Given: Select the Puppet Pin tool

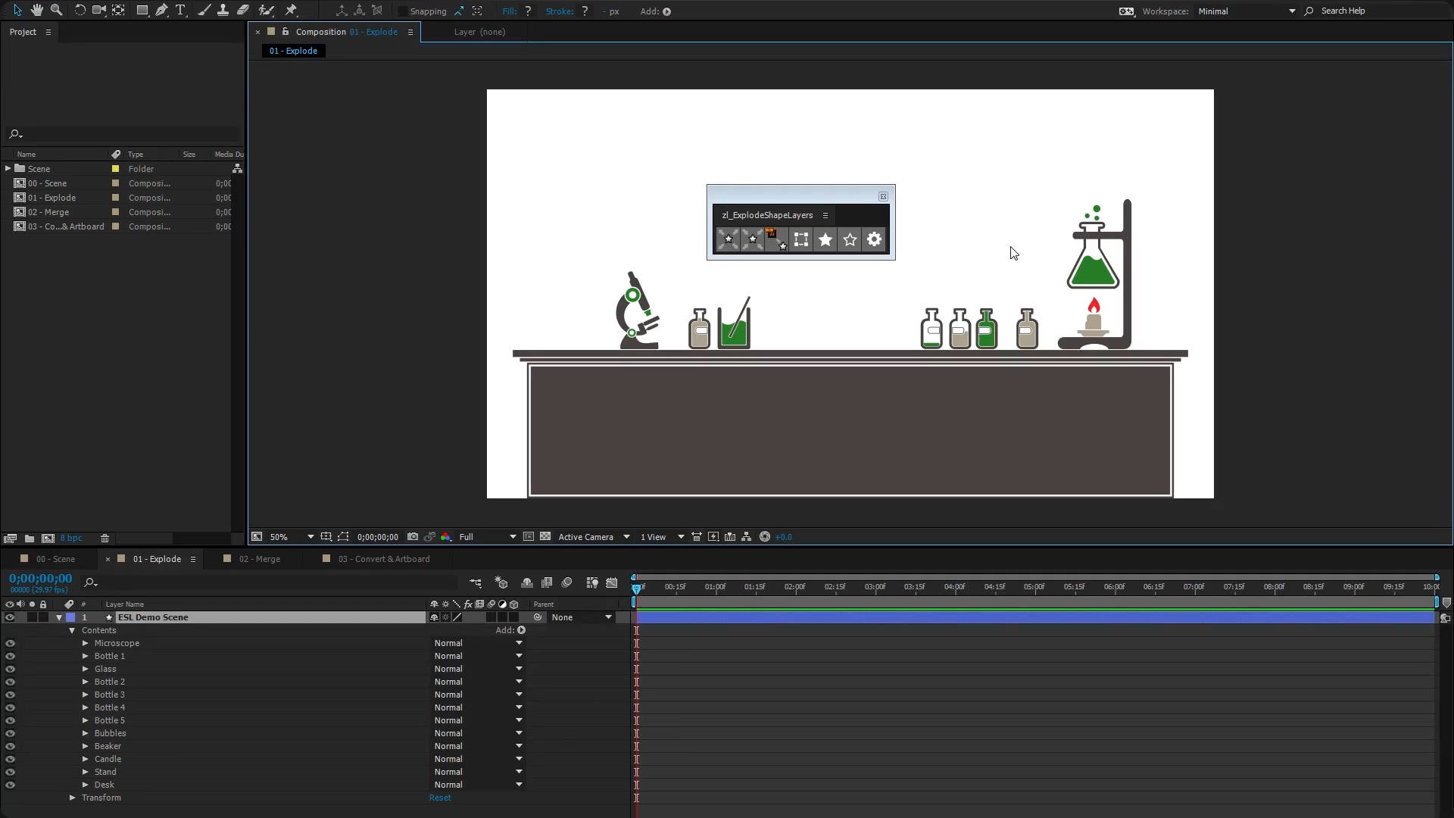Looking at the screenshot, I should pos(292,11).
